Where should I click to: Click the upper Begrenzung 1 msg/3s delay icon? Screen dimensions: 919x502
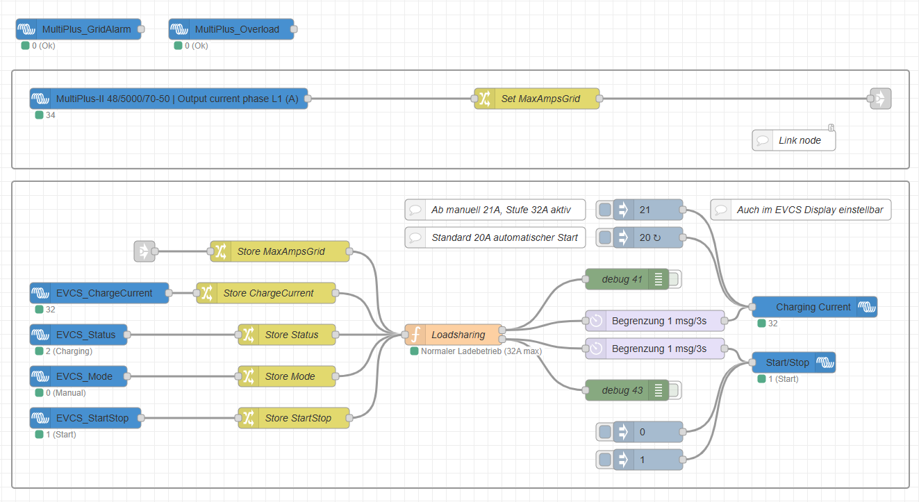pos(595,321)
